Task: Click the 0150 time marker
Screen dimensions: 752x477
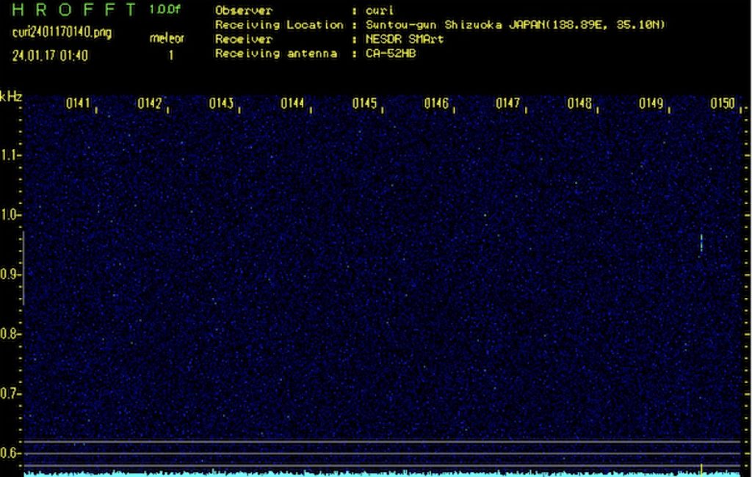Action: pyautogui.click(x=722, y=103)
